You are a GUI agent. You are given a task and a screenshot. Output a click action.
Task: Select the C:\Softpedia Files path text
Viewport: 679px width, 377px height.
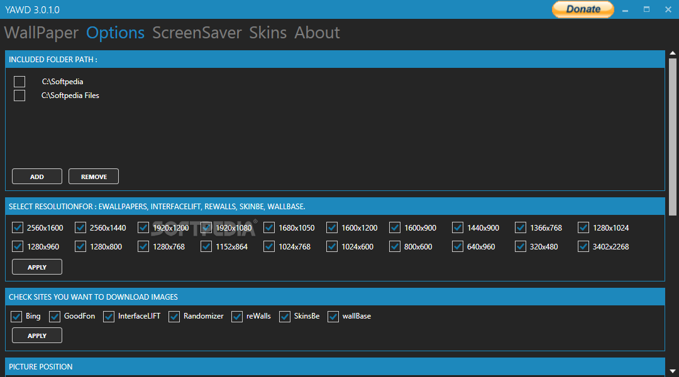click(x=70, y=96)
